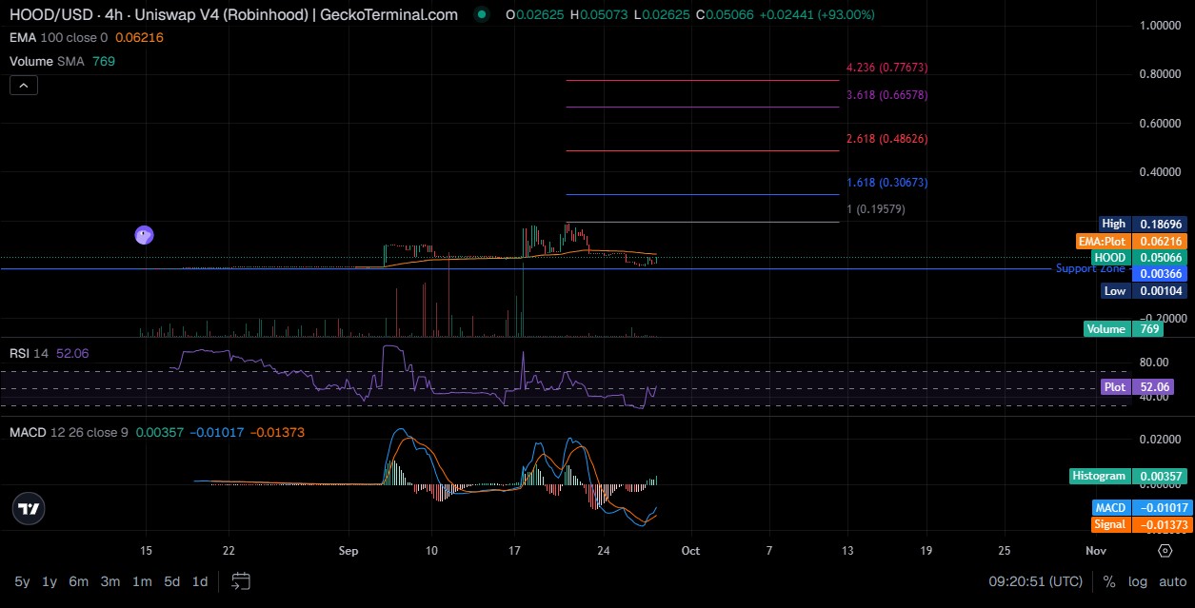This screenshot has height=608, width=1195.
Task: Select the 5y time range
Action: tap(22, 580)
